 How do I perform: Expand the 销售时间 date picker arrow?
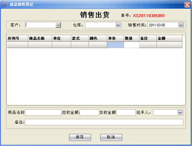tap(181, 25)
